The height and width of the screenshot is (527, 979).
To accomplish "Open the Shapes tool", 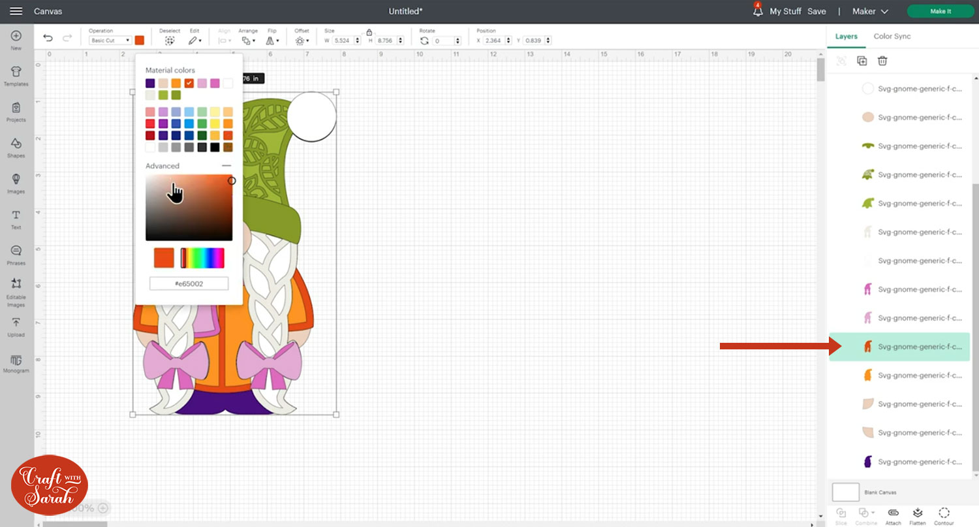I will pos(16,147).
